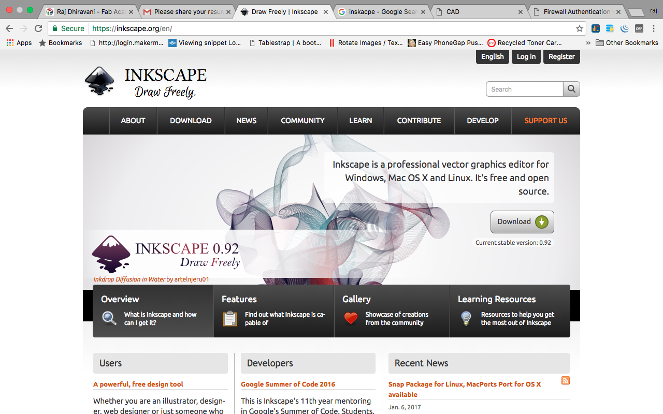Open the Easy PhoneGap Push bookmark

[x=445, y=43]
